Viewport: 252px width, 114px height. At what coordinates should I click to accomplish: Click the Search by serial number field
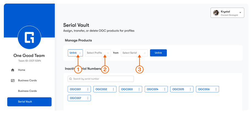click(101, 79)
